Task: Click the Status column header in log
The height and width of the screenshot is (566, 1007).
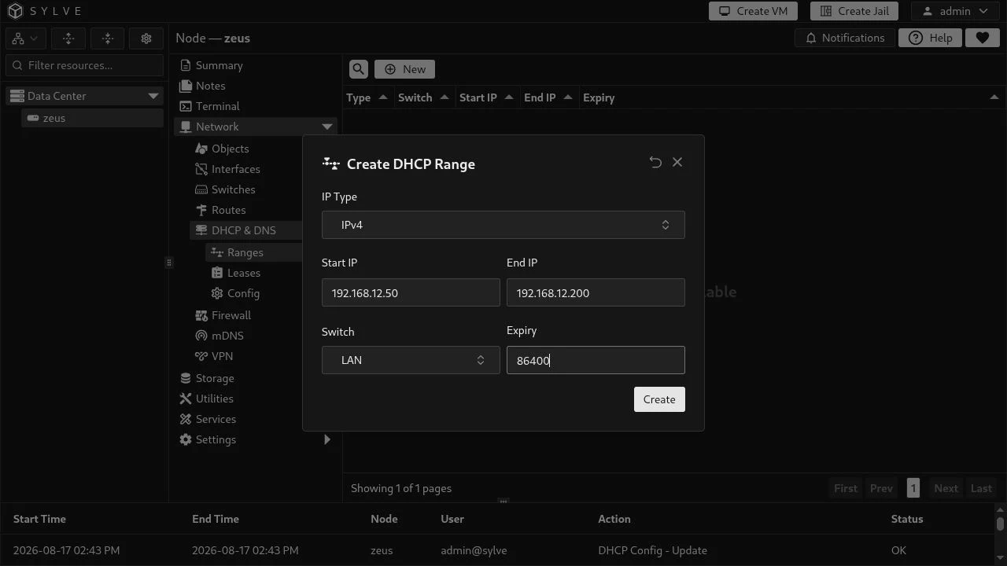Action: pos(906,519)
